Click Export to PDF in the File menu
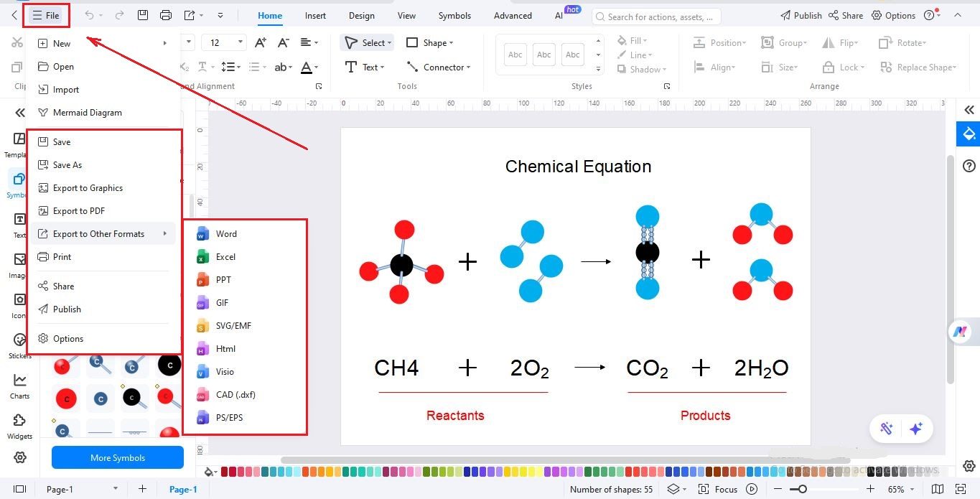Viewport: 980px width, 499px height. point(78,210)
